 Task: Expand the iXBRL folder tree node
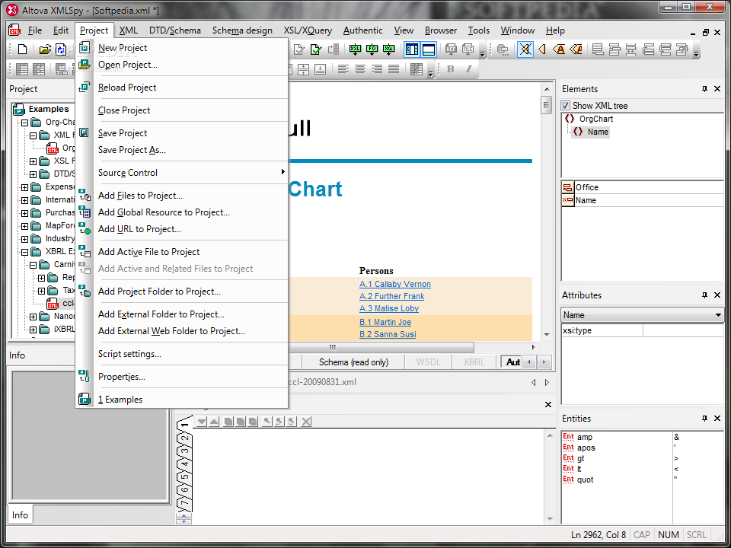(x=33, y=330)
